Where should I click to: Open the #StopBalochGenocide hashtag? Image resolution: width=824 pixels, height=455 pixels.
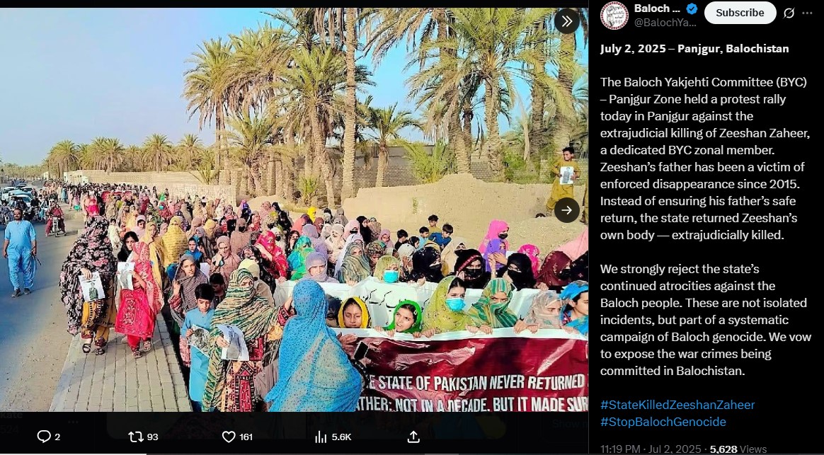click(663, 421)
